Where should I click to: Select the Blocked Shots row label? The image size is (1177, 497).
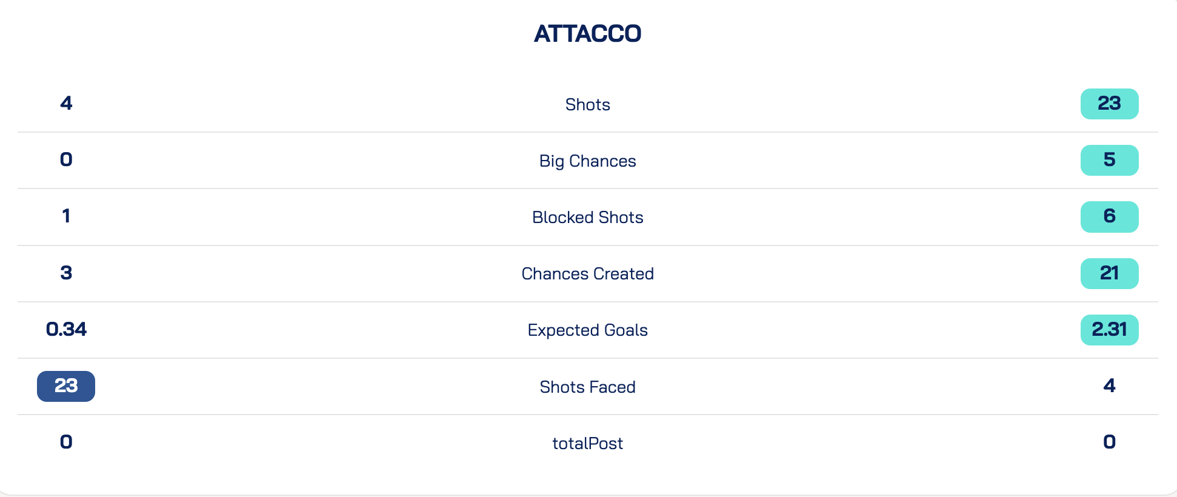[x=587, y=217]
